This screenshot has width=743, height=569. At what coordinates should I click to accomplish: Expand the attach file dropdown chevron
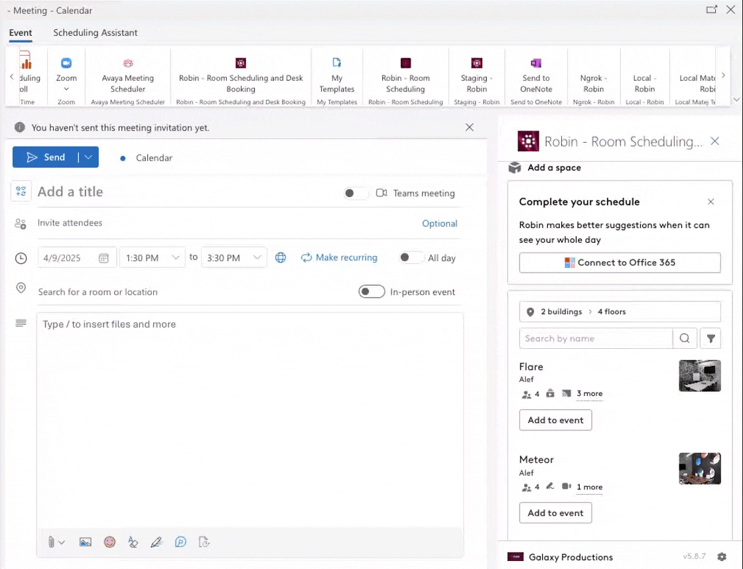pyautogui.click(x=62, y=542)
